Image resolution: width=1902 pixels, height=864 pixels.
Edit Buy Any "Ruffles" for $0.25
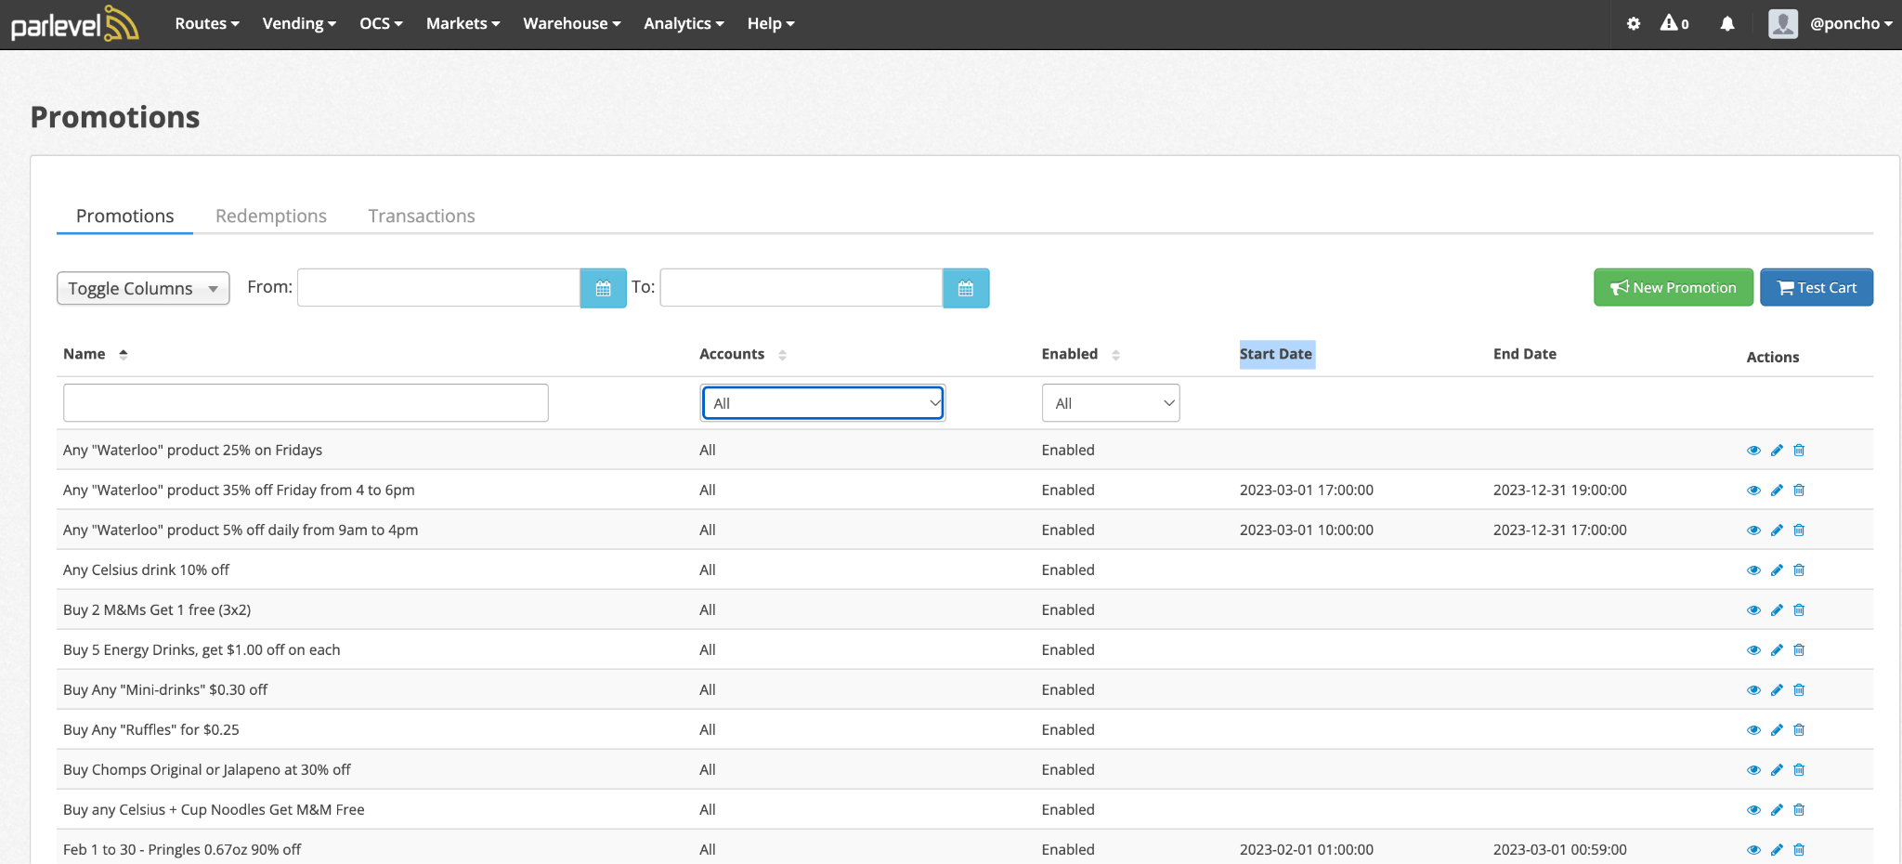point(1777,729)
